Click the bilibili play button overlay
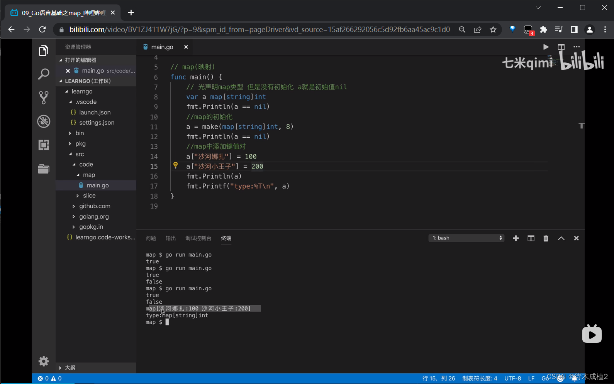 (x=592, y=334)
